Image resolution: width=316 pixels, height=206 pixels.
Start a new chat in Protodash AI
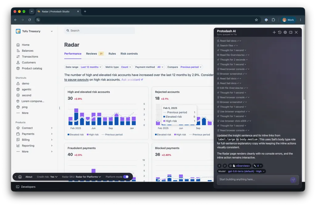(274, 32)
